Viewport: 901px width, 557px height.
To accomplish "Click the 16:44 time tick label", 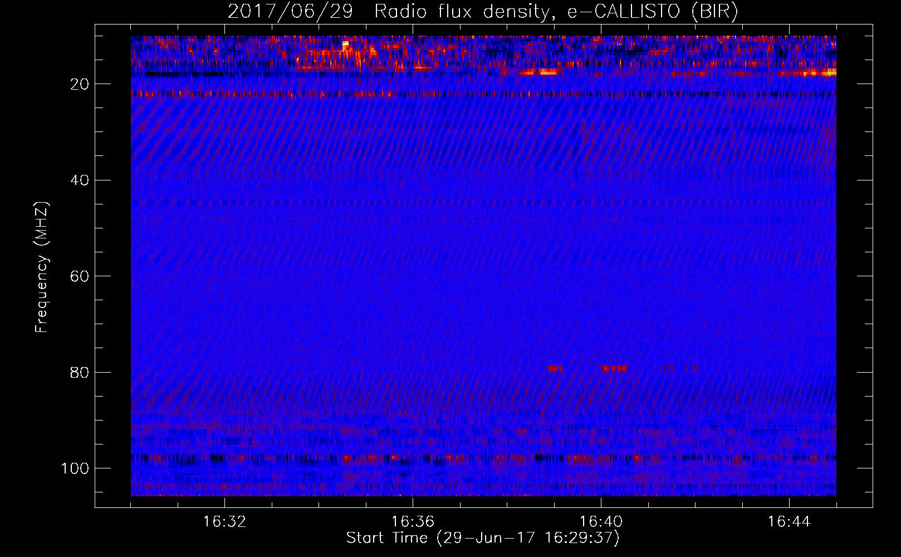I will (x=789, y=522).
